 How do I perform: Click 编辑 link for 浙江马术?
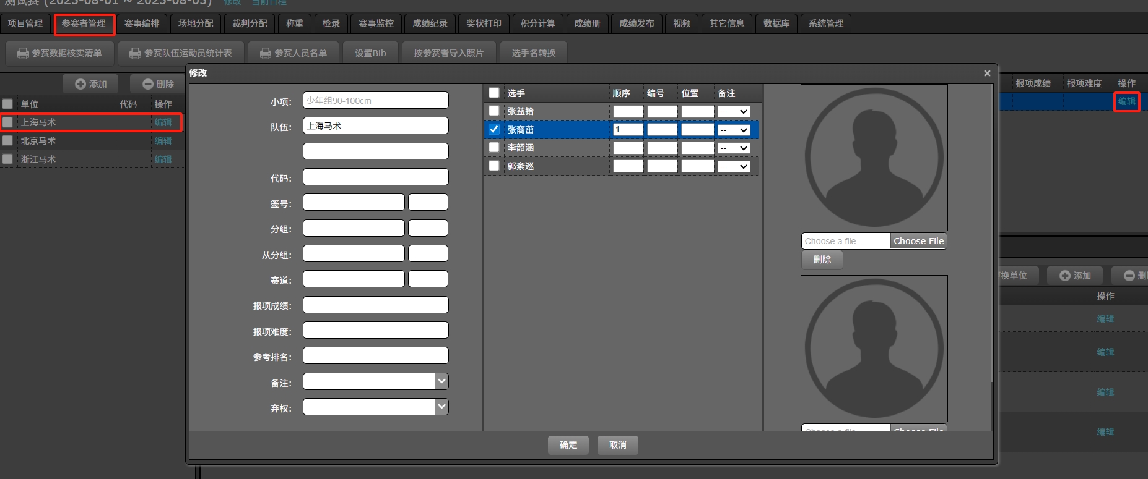click(163, 159)
